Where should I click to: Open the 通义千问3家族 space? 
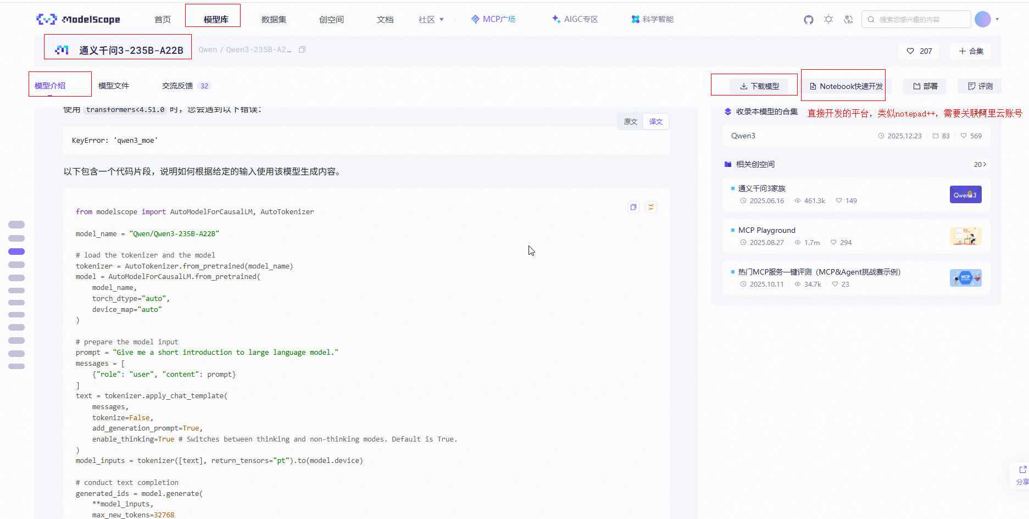[x=856, y=194]
